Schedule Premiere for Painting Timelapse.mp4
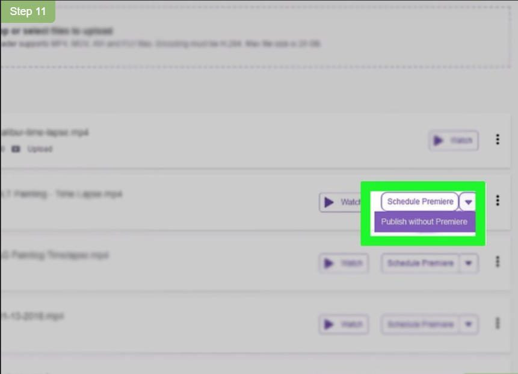This screenshot has height=374, width=518. 420,263
